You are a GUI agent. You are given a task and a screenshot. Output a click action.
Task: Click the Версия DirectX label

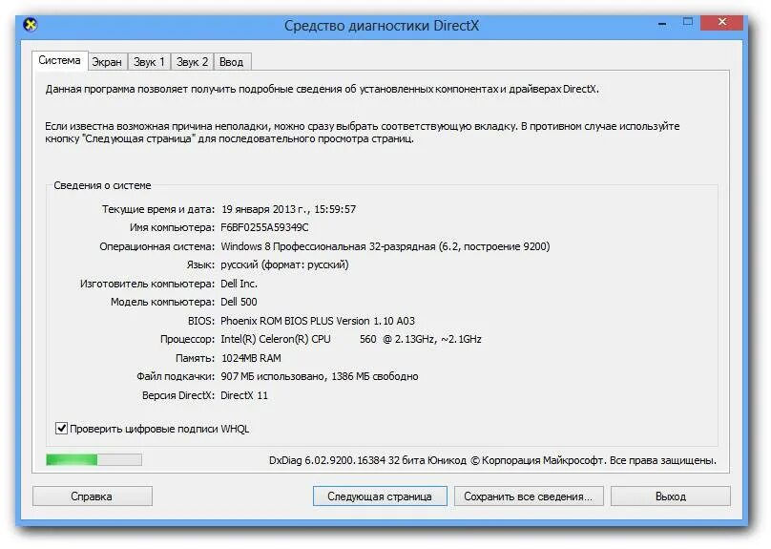(178, 395)
